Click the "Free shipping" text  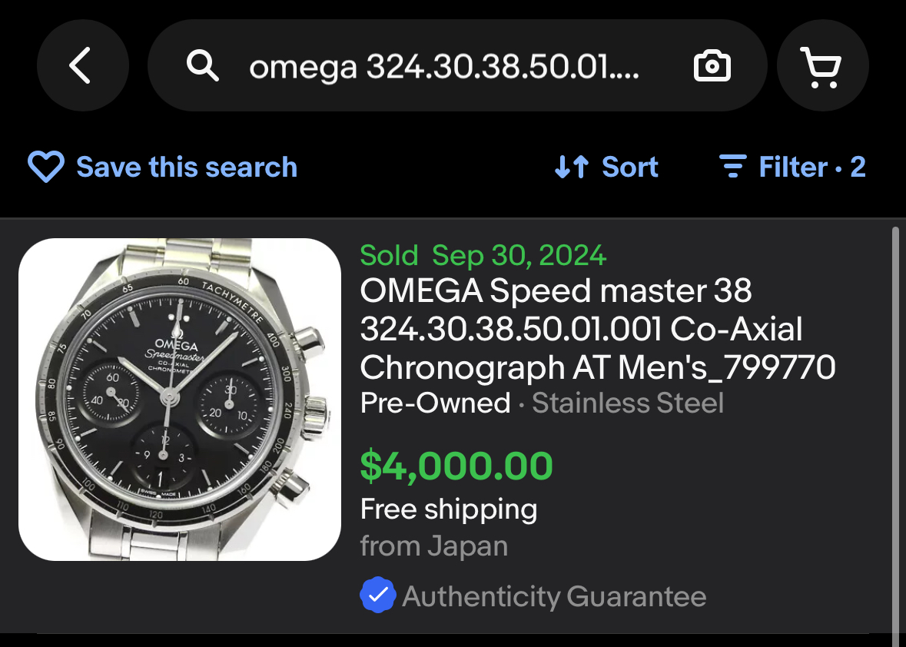(449, 509)
